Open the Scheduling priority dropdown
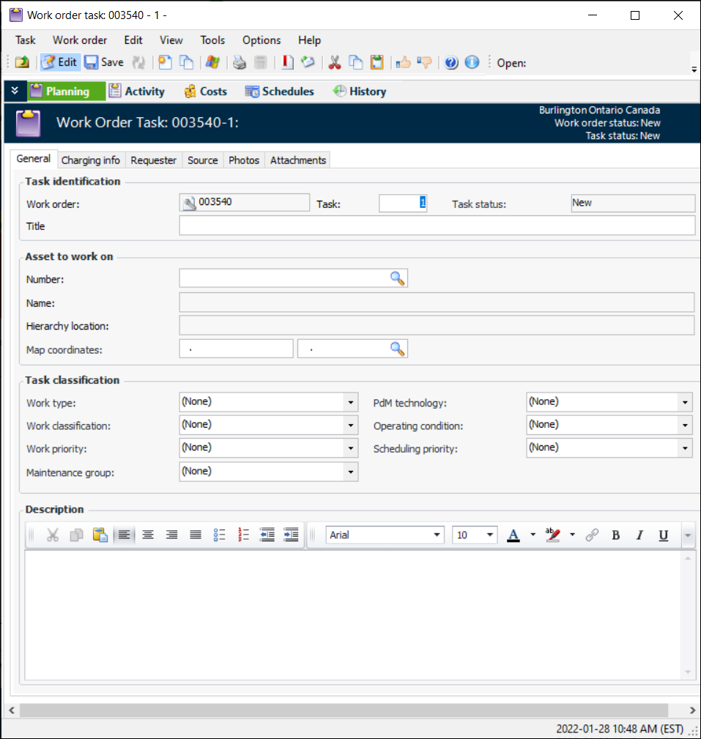Image resolution: width=701 pixels, height=739 pixels. (x=685, y=448)
